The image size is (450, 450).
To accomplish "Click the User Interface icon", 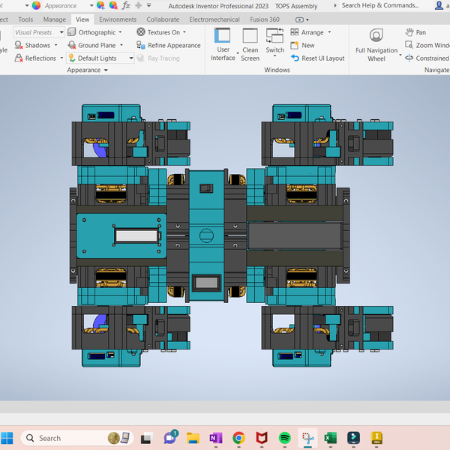I will [x=223, y=35].
